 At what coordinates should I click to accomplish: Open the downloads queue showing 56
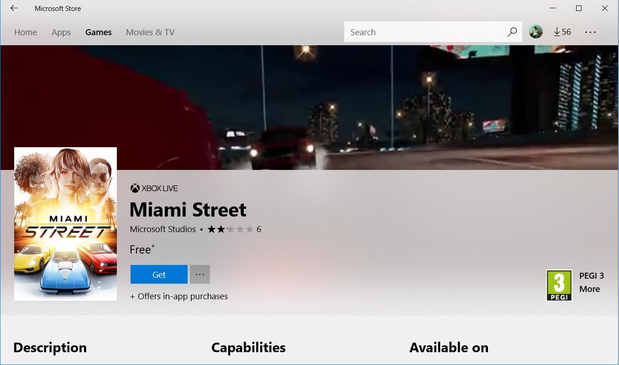[562, 32]
